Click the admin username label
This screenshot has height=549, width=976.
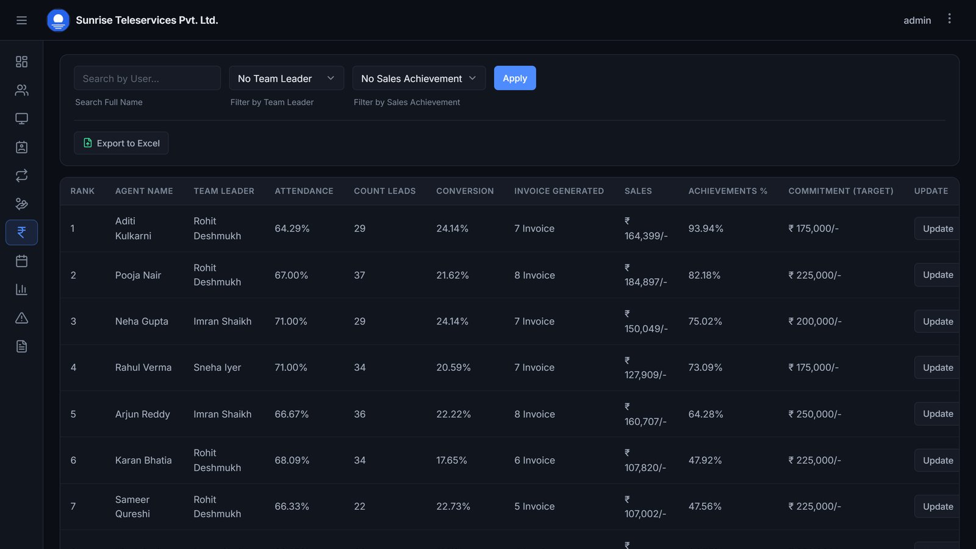[x=917, y=20]
